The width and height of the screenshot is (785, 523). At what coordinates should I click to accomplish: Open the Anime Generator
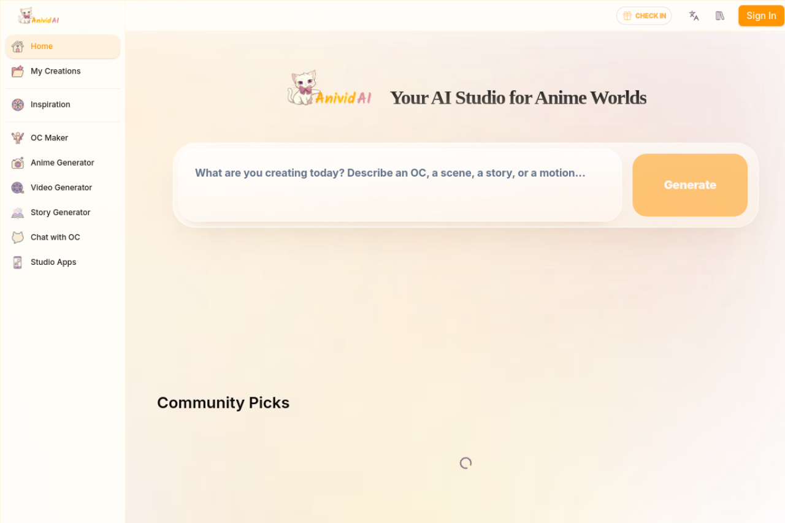[x=63, y=163]
